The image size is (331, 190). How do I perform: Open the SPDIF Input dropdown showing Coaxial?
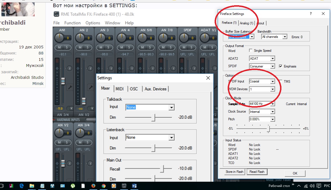[262, 81]
